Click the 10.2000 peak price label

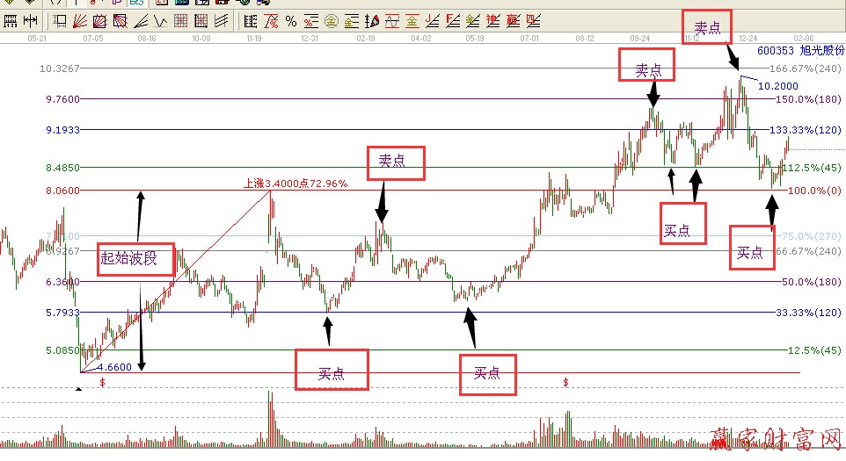(778, 86)
